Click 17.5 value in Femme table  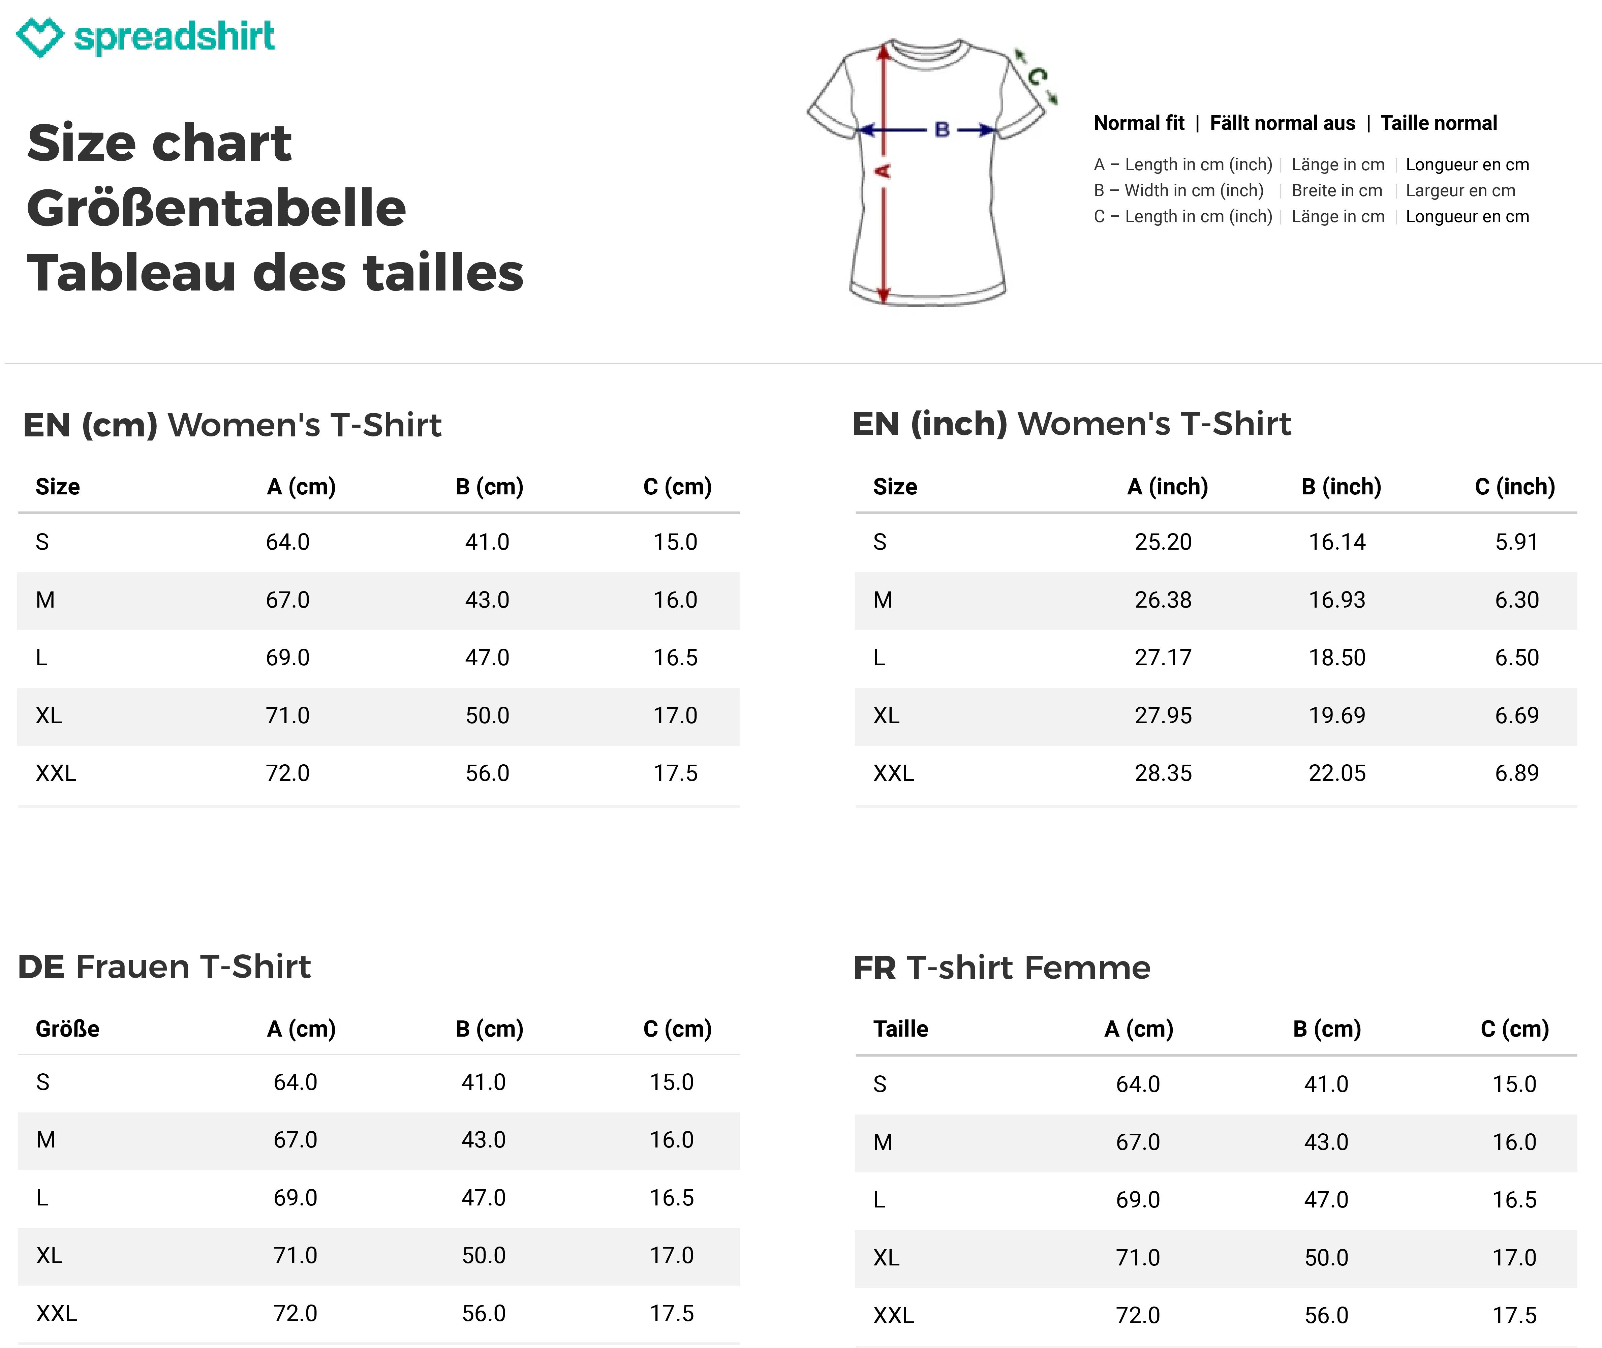1514,1315
